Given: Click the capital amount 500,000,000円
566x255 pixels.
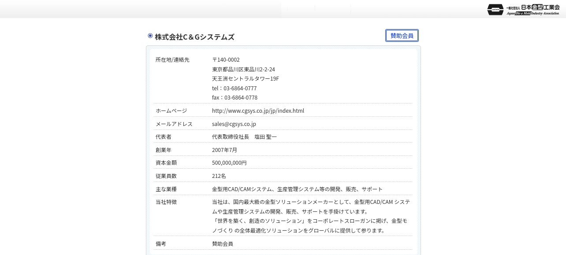Looking at the screenshot, I should [229, 163].
